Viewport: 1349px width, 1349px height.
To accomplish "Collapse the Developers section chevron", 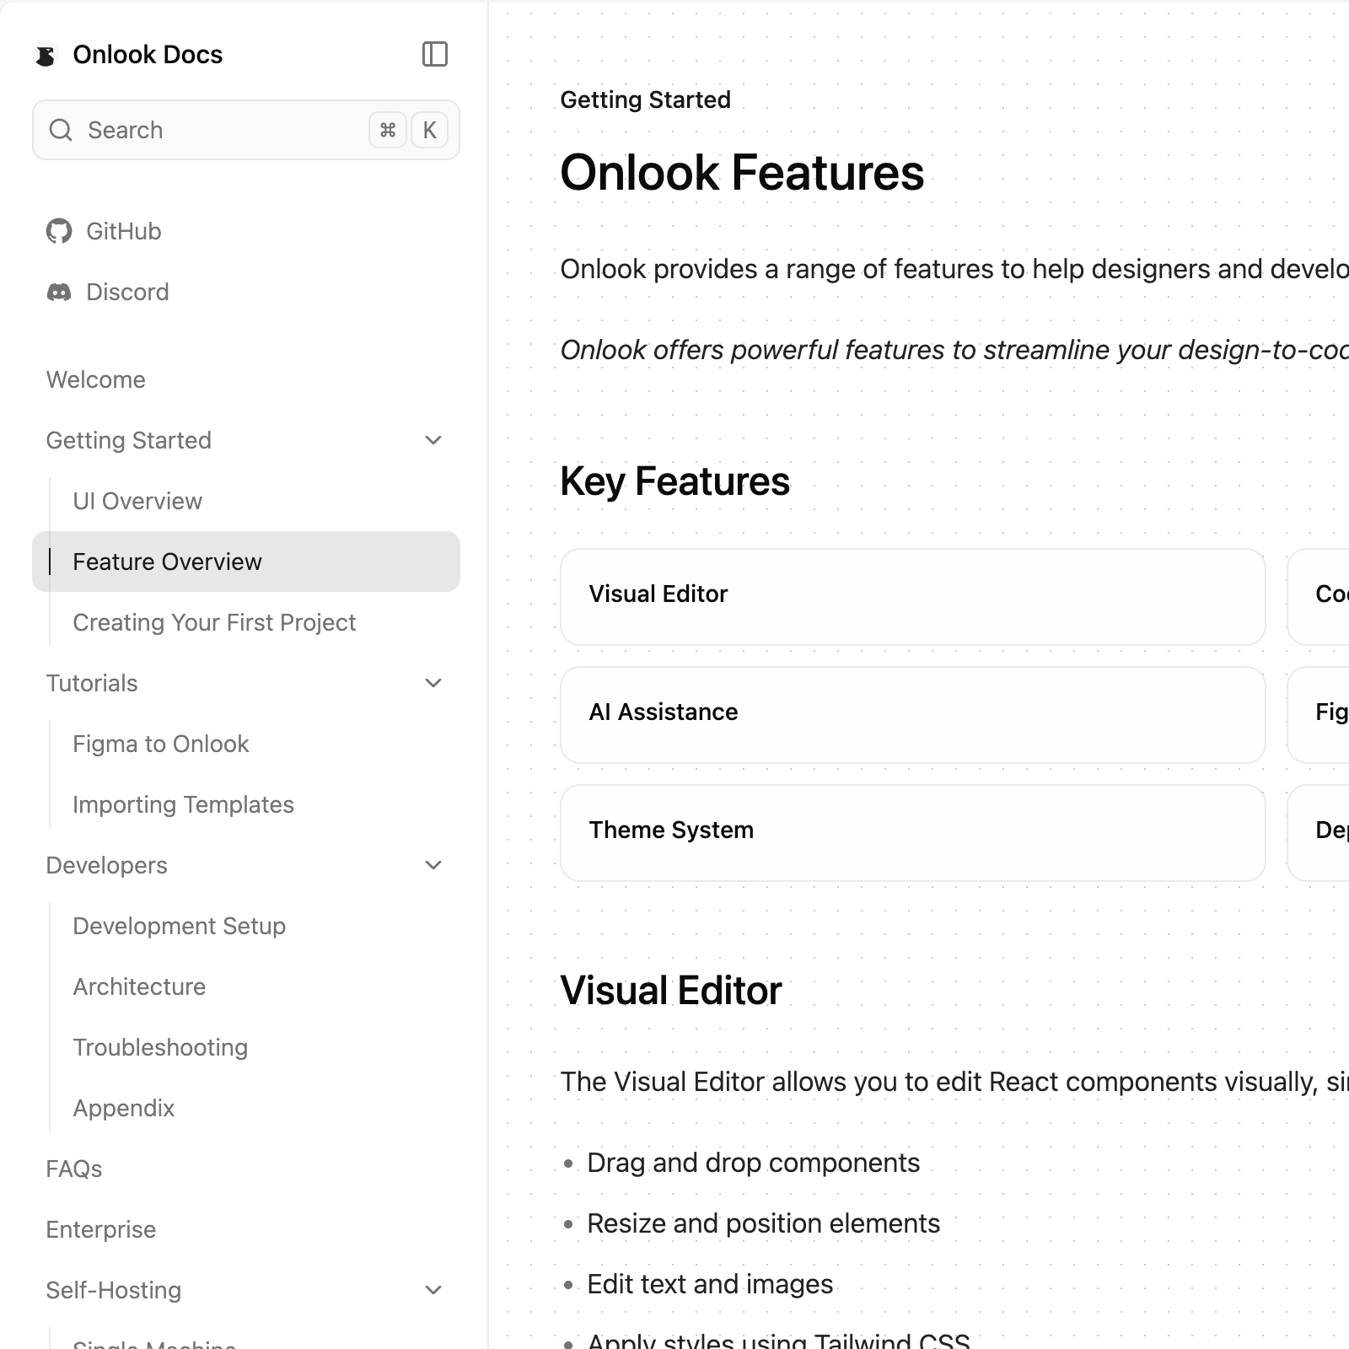I will pyautogui.click(x=433, y=865).
